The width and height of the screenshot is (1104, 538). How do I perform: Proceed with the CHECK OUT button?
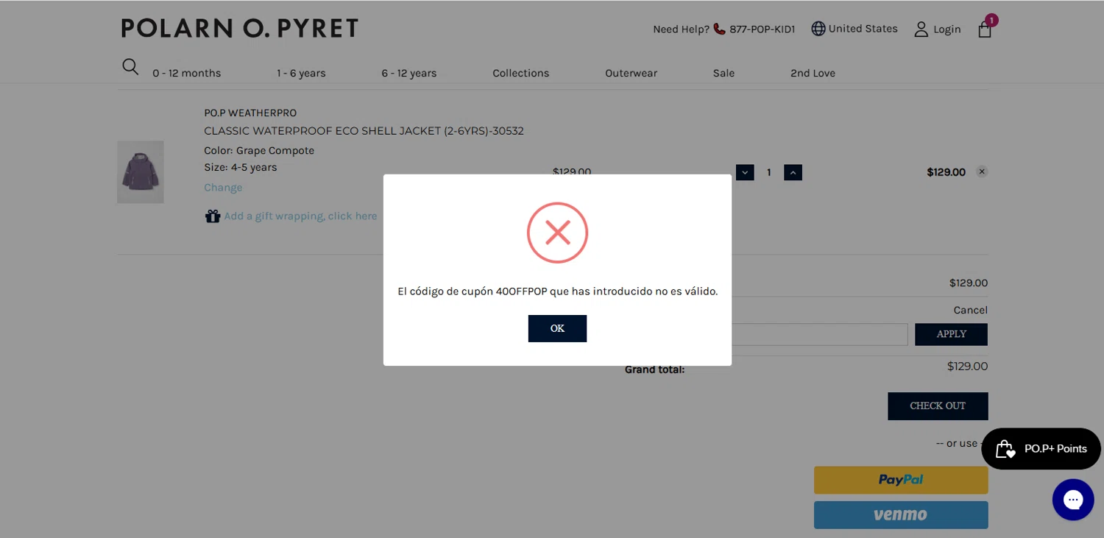pos(938,406)
